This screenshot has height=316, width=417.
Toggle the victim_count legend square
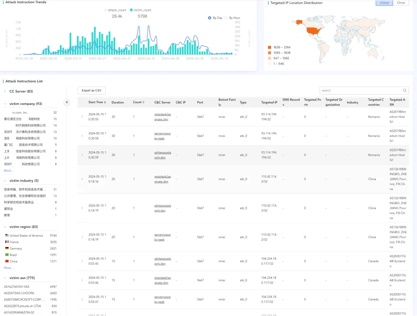(131, 10)
